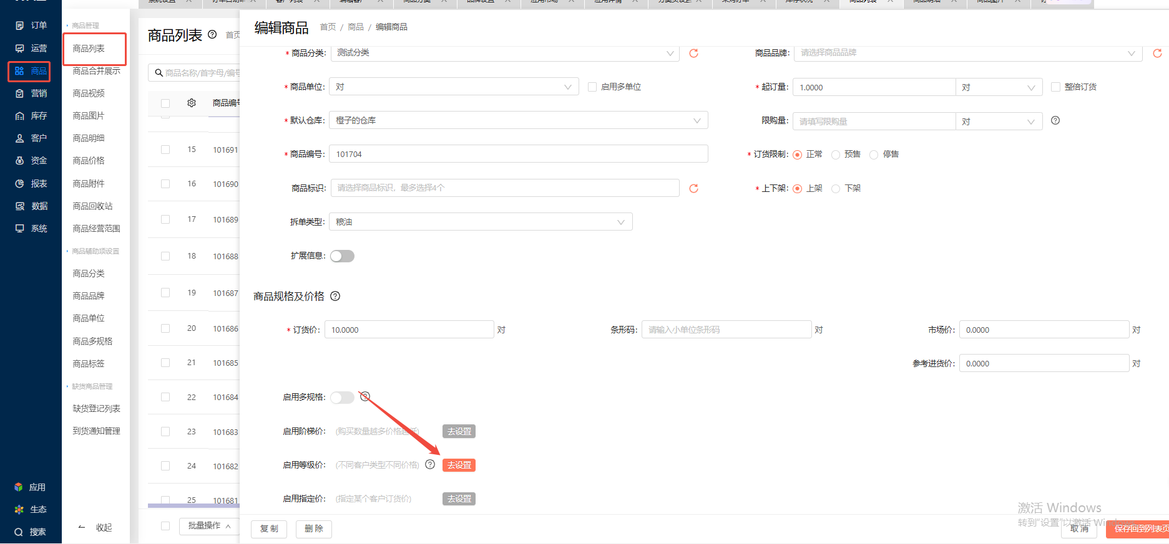Check the 启用多单位 checkbox

(592, 87)
